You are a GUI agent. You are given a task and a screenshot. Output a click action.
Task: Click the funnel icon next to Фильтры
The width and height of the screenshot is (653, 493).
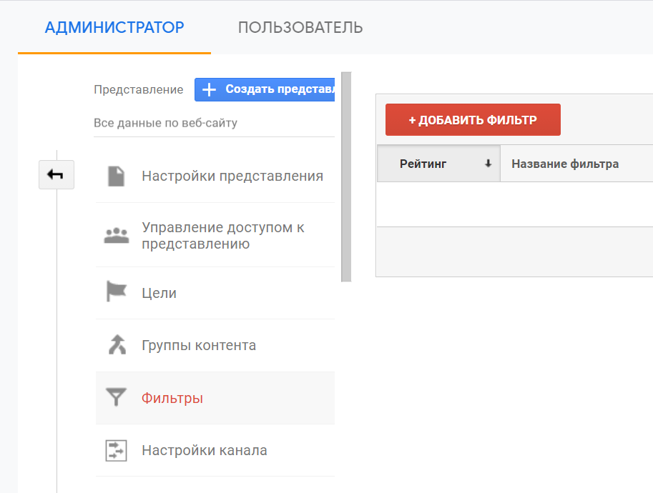[x=116, y=398]
